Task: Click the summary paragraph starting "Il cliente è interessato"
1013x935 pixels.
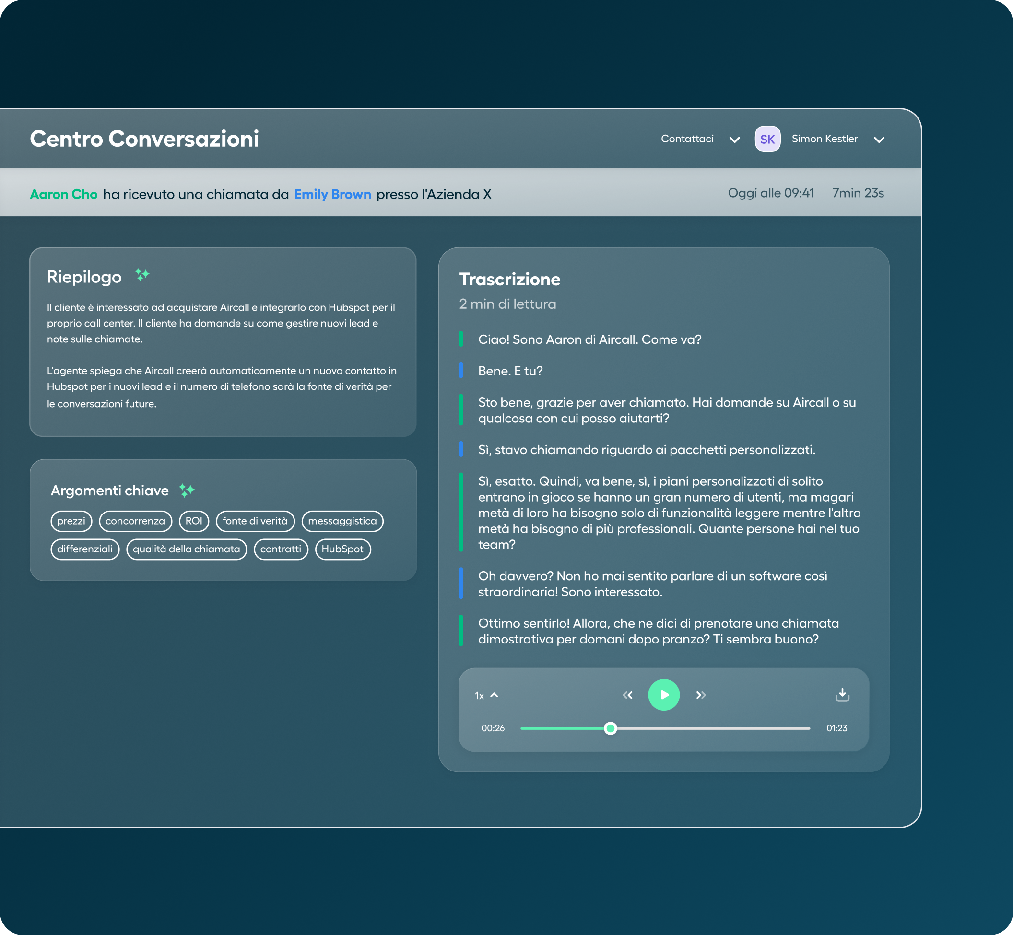Action: 221,323
